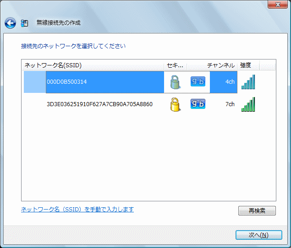Click the 7ch channel cell
291x248 pixels.
point(230,104)
